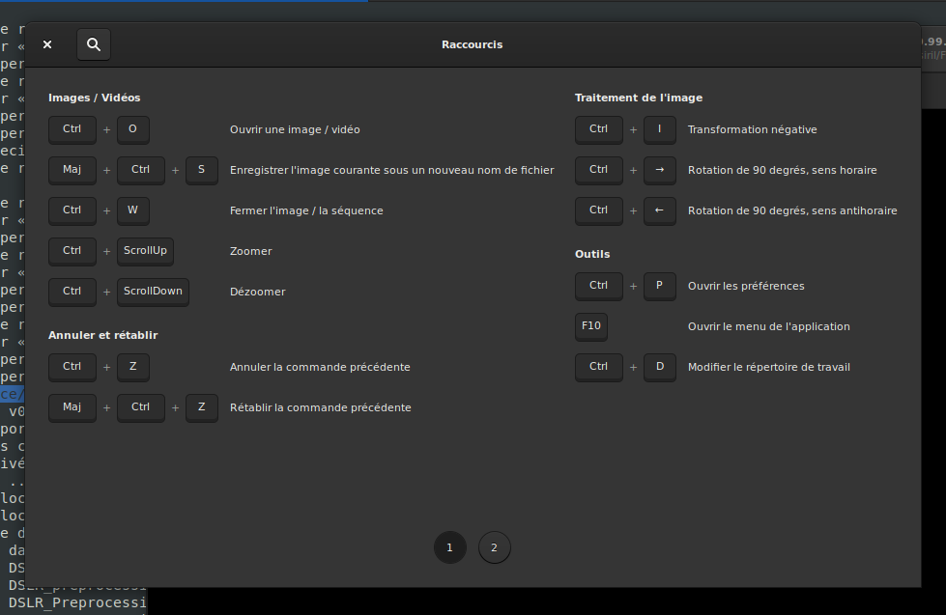Click 'Modifier le répertoire de travail' text

pyautogui.click(x=768, y=367)
